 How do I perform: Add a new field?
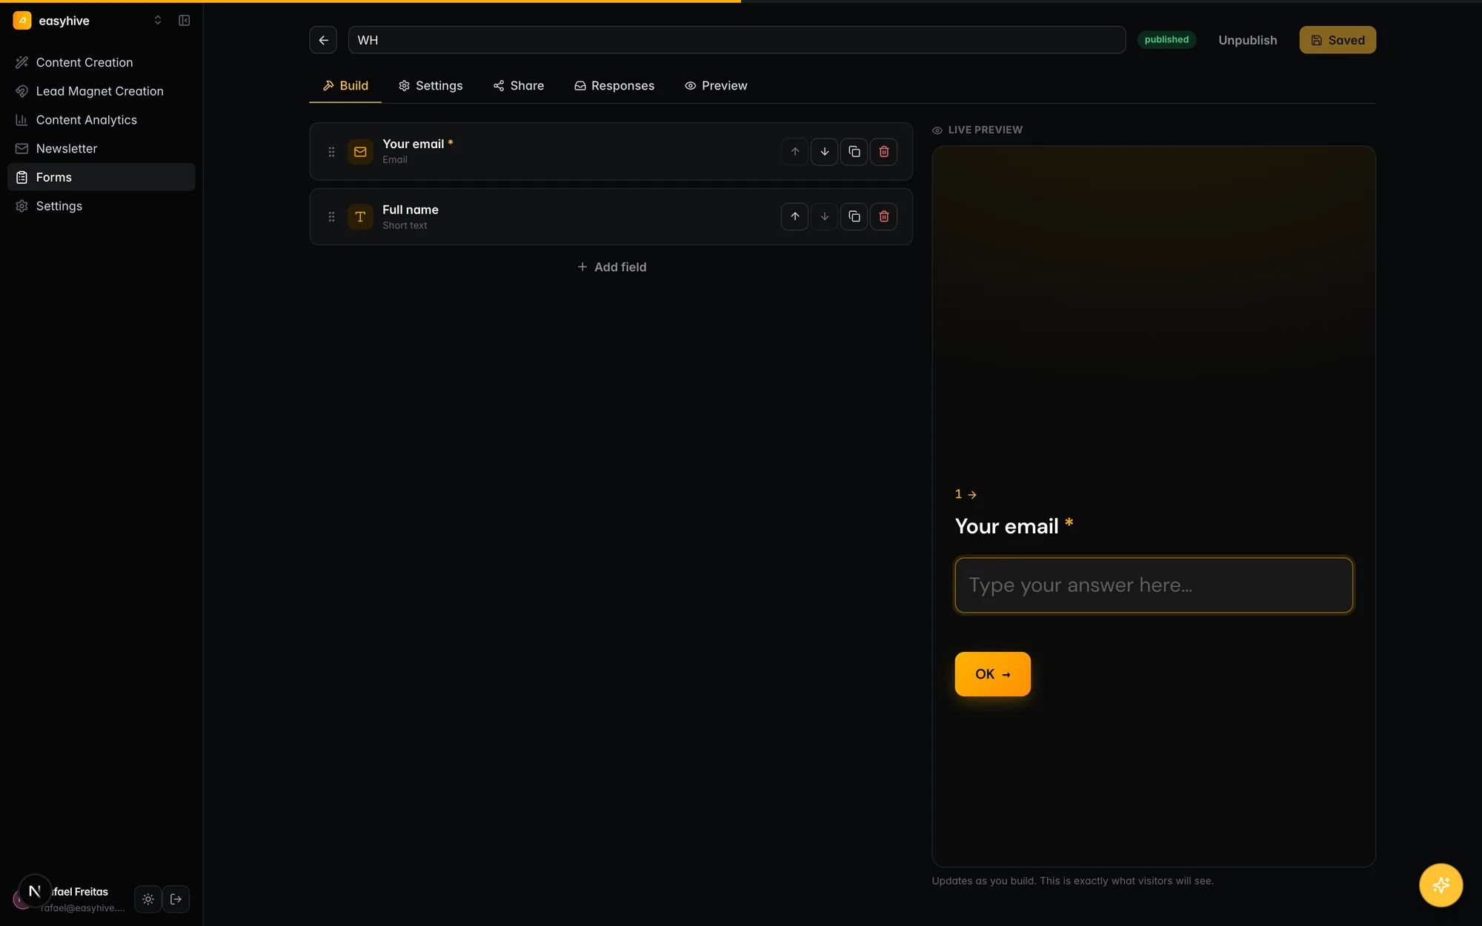pyautogui.click(x=611, y=267)
